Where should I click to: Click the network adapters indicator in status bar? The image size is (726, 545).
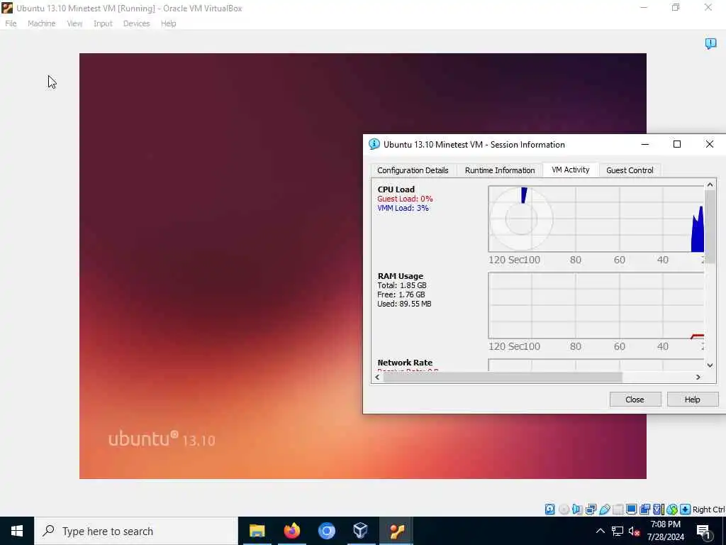[x=591, y=510]
